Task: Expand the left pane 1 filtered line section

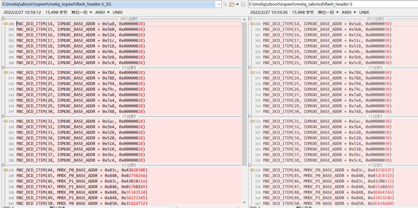Action: [3, 116]
